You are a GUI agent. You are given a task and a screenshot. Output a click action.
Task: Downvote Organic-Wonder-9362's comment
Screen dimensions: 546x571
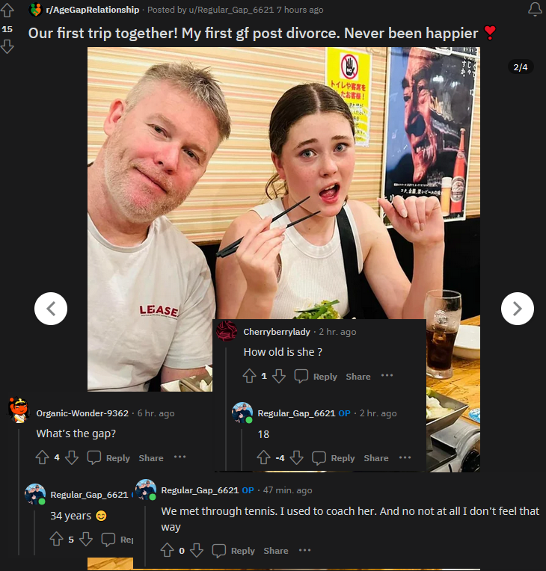pyautogui.click(x=72, y=457)
